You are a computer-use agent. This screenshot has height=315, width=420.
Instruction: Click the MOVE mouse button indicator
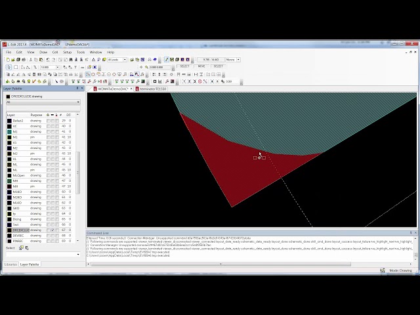point(201,66)
